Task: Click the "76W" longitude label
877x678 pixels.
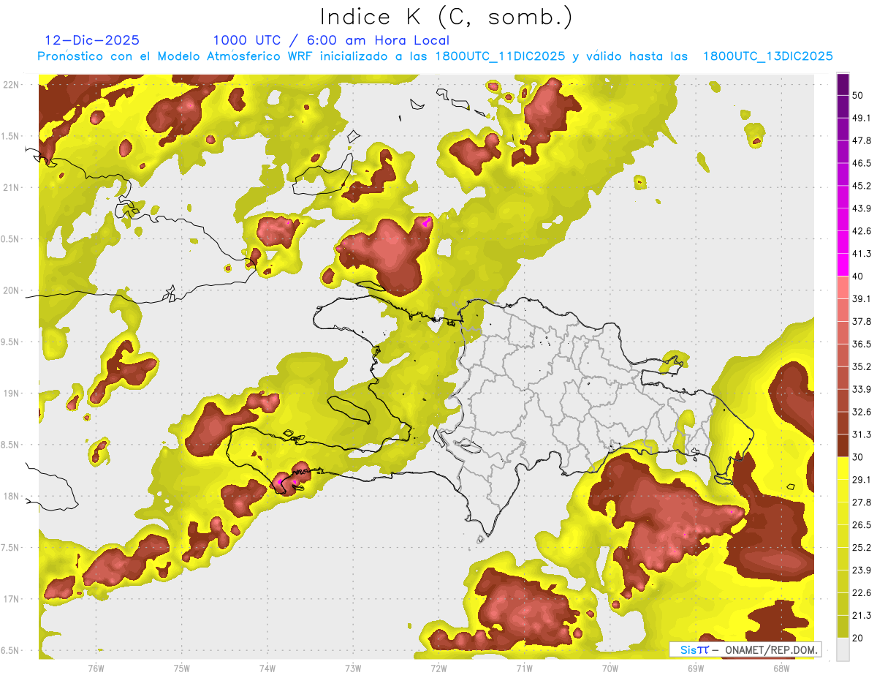Action: 96,668
